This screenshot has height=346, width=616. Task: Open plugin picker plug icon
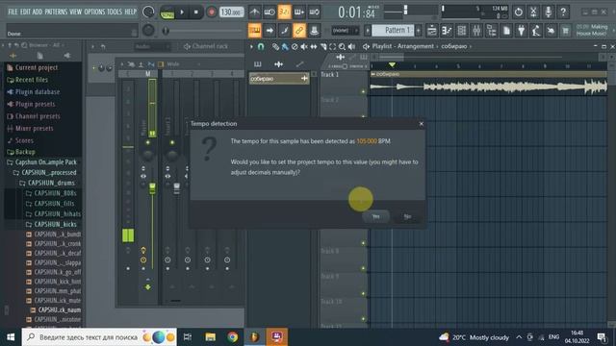point(522,30)
